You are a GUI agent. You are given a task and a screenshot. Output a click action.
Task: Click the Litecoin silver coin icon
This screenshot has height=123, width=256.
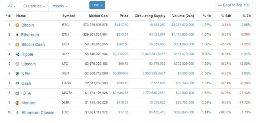click(x=17, y=64)
